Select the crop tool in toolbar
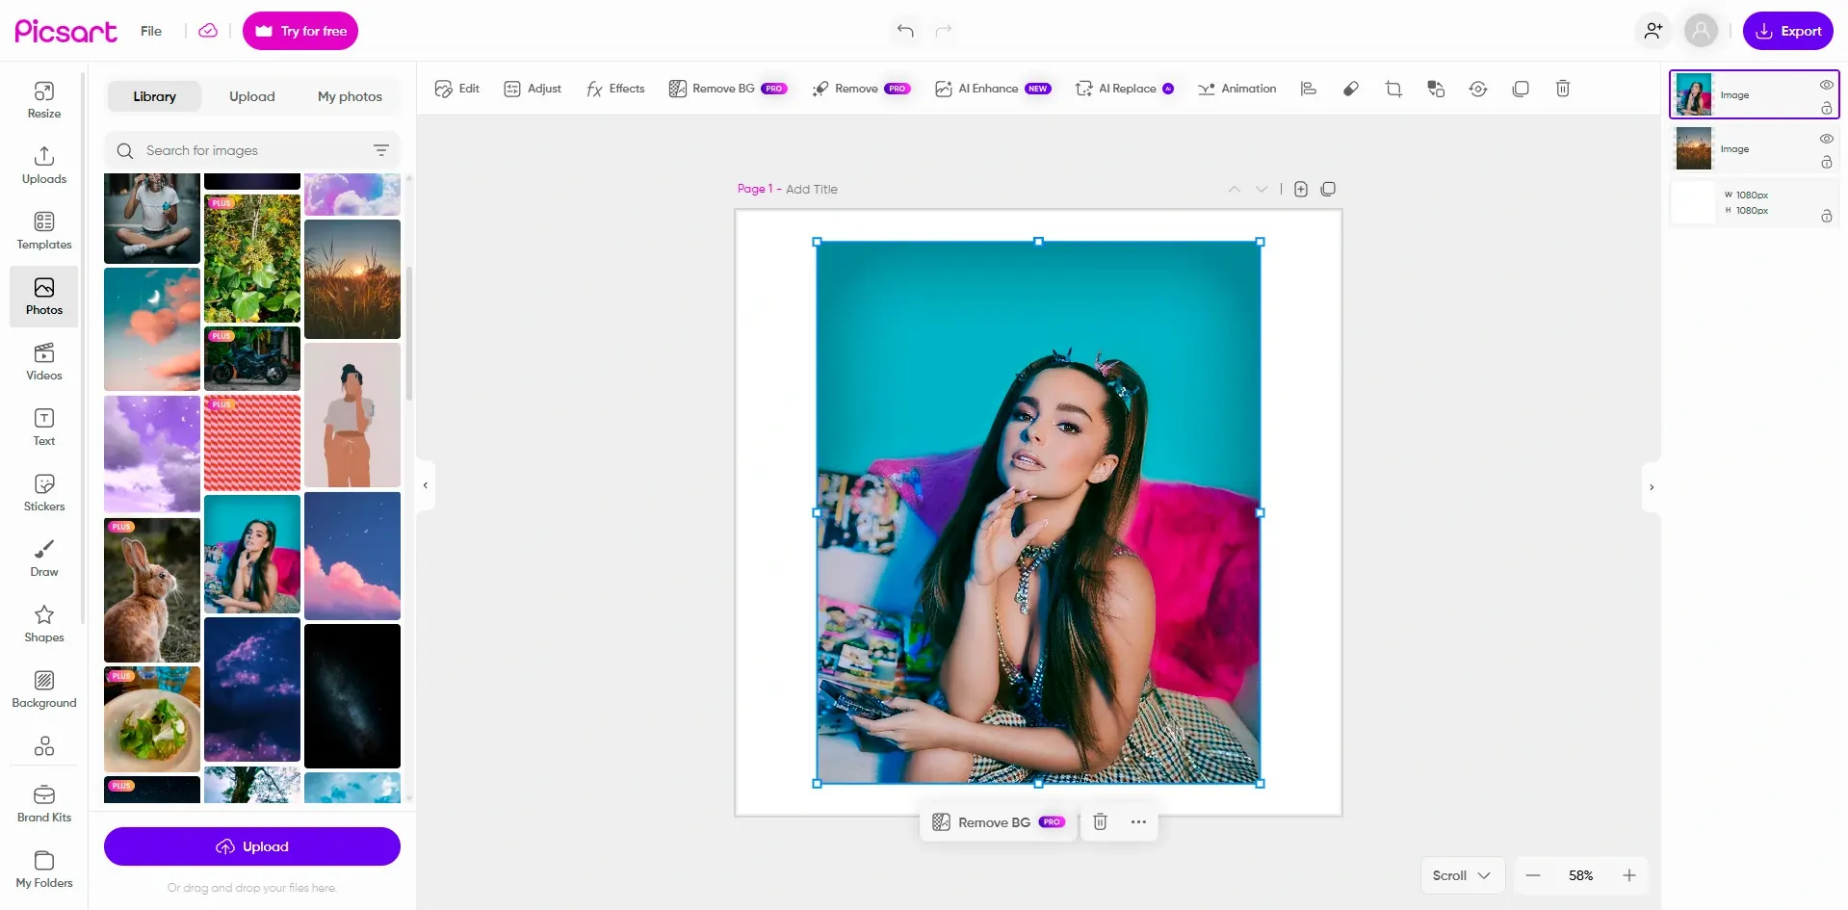1848x910 pixels. 1393,89
